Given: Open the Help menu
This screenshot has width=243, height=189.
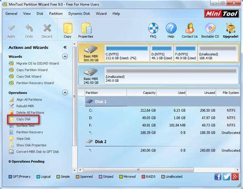Looking at the screenshot, I should pos(116,14).
